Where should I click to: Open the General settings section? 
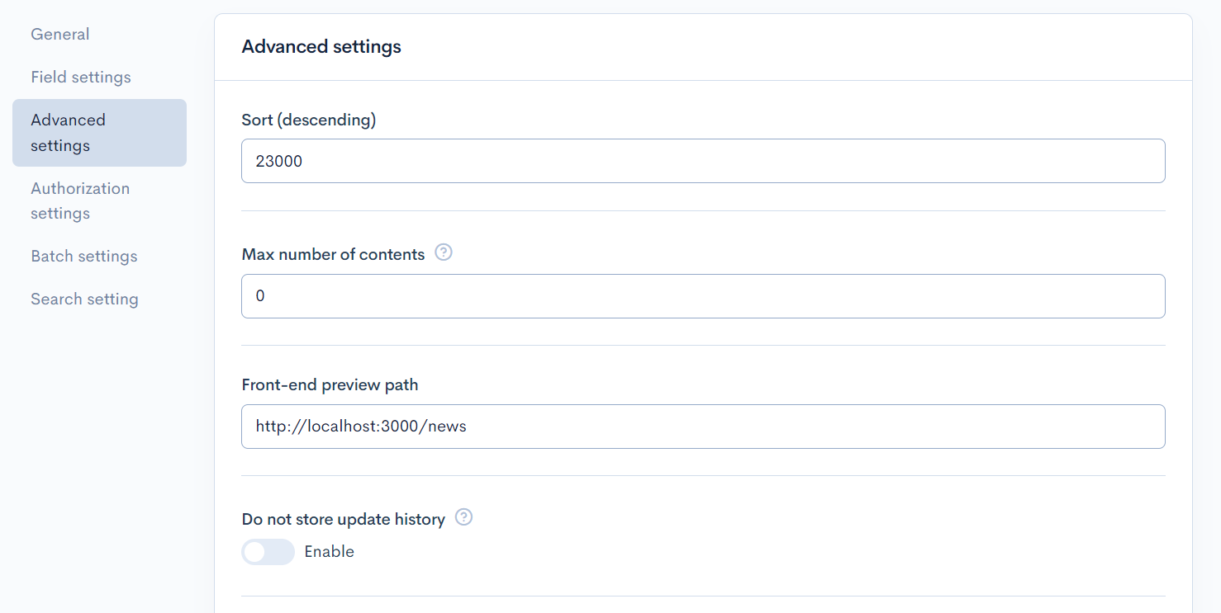(60, 35)
